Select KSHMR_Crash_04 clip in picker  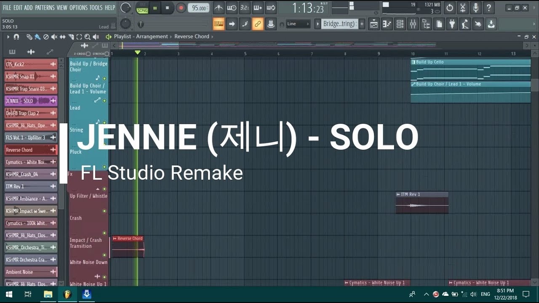coord(31,174)
